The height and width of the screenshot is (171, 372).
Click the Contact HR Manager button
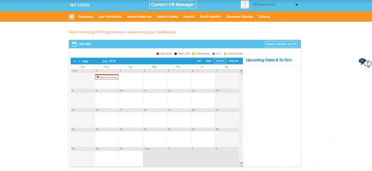[173, 5]
